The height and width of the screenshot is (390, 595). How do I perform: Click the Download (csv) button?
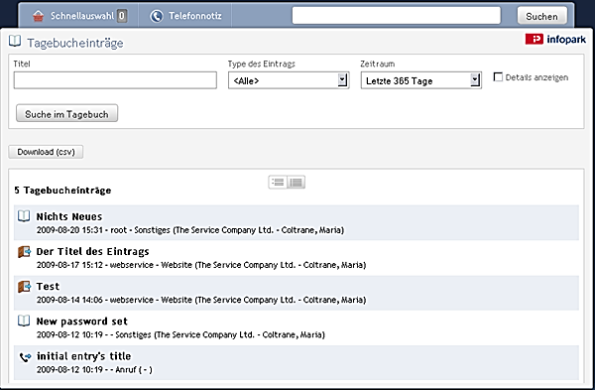46,152
